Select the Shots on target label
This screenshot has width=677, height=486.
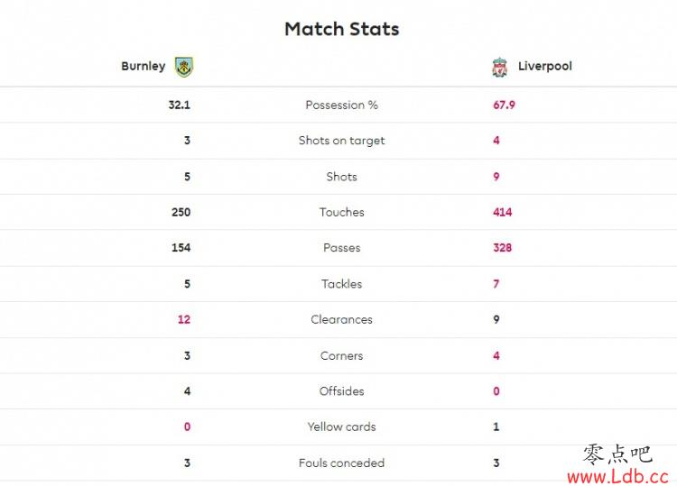click(341, 141)
